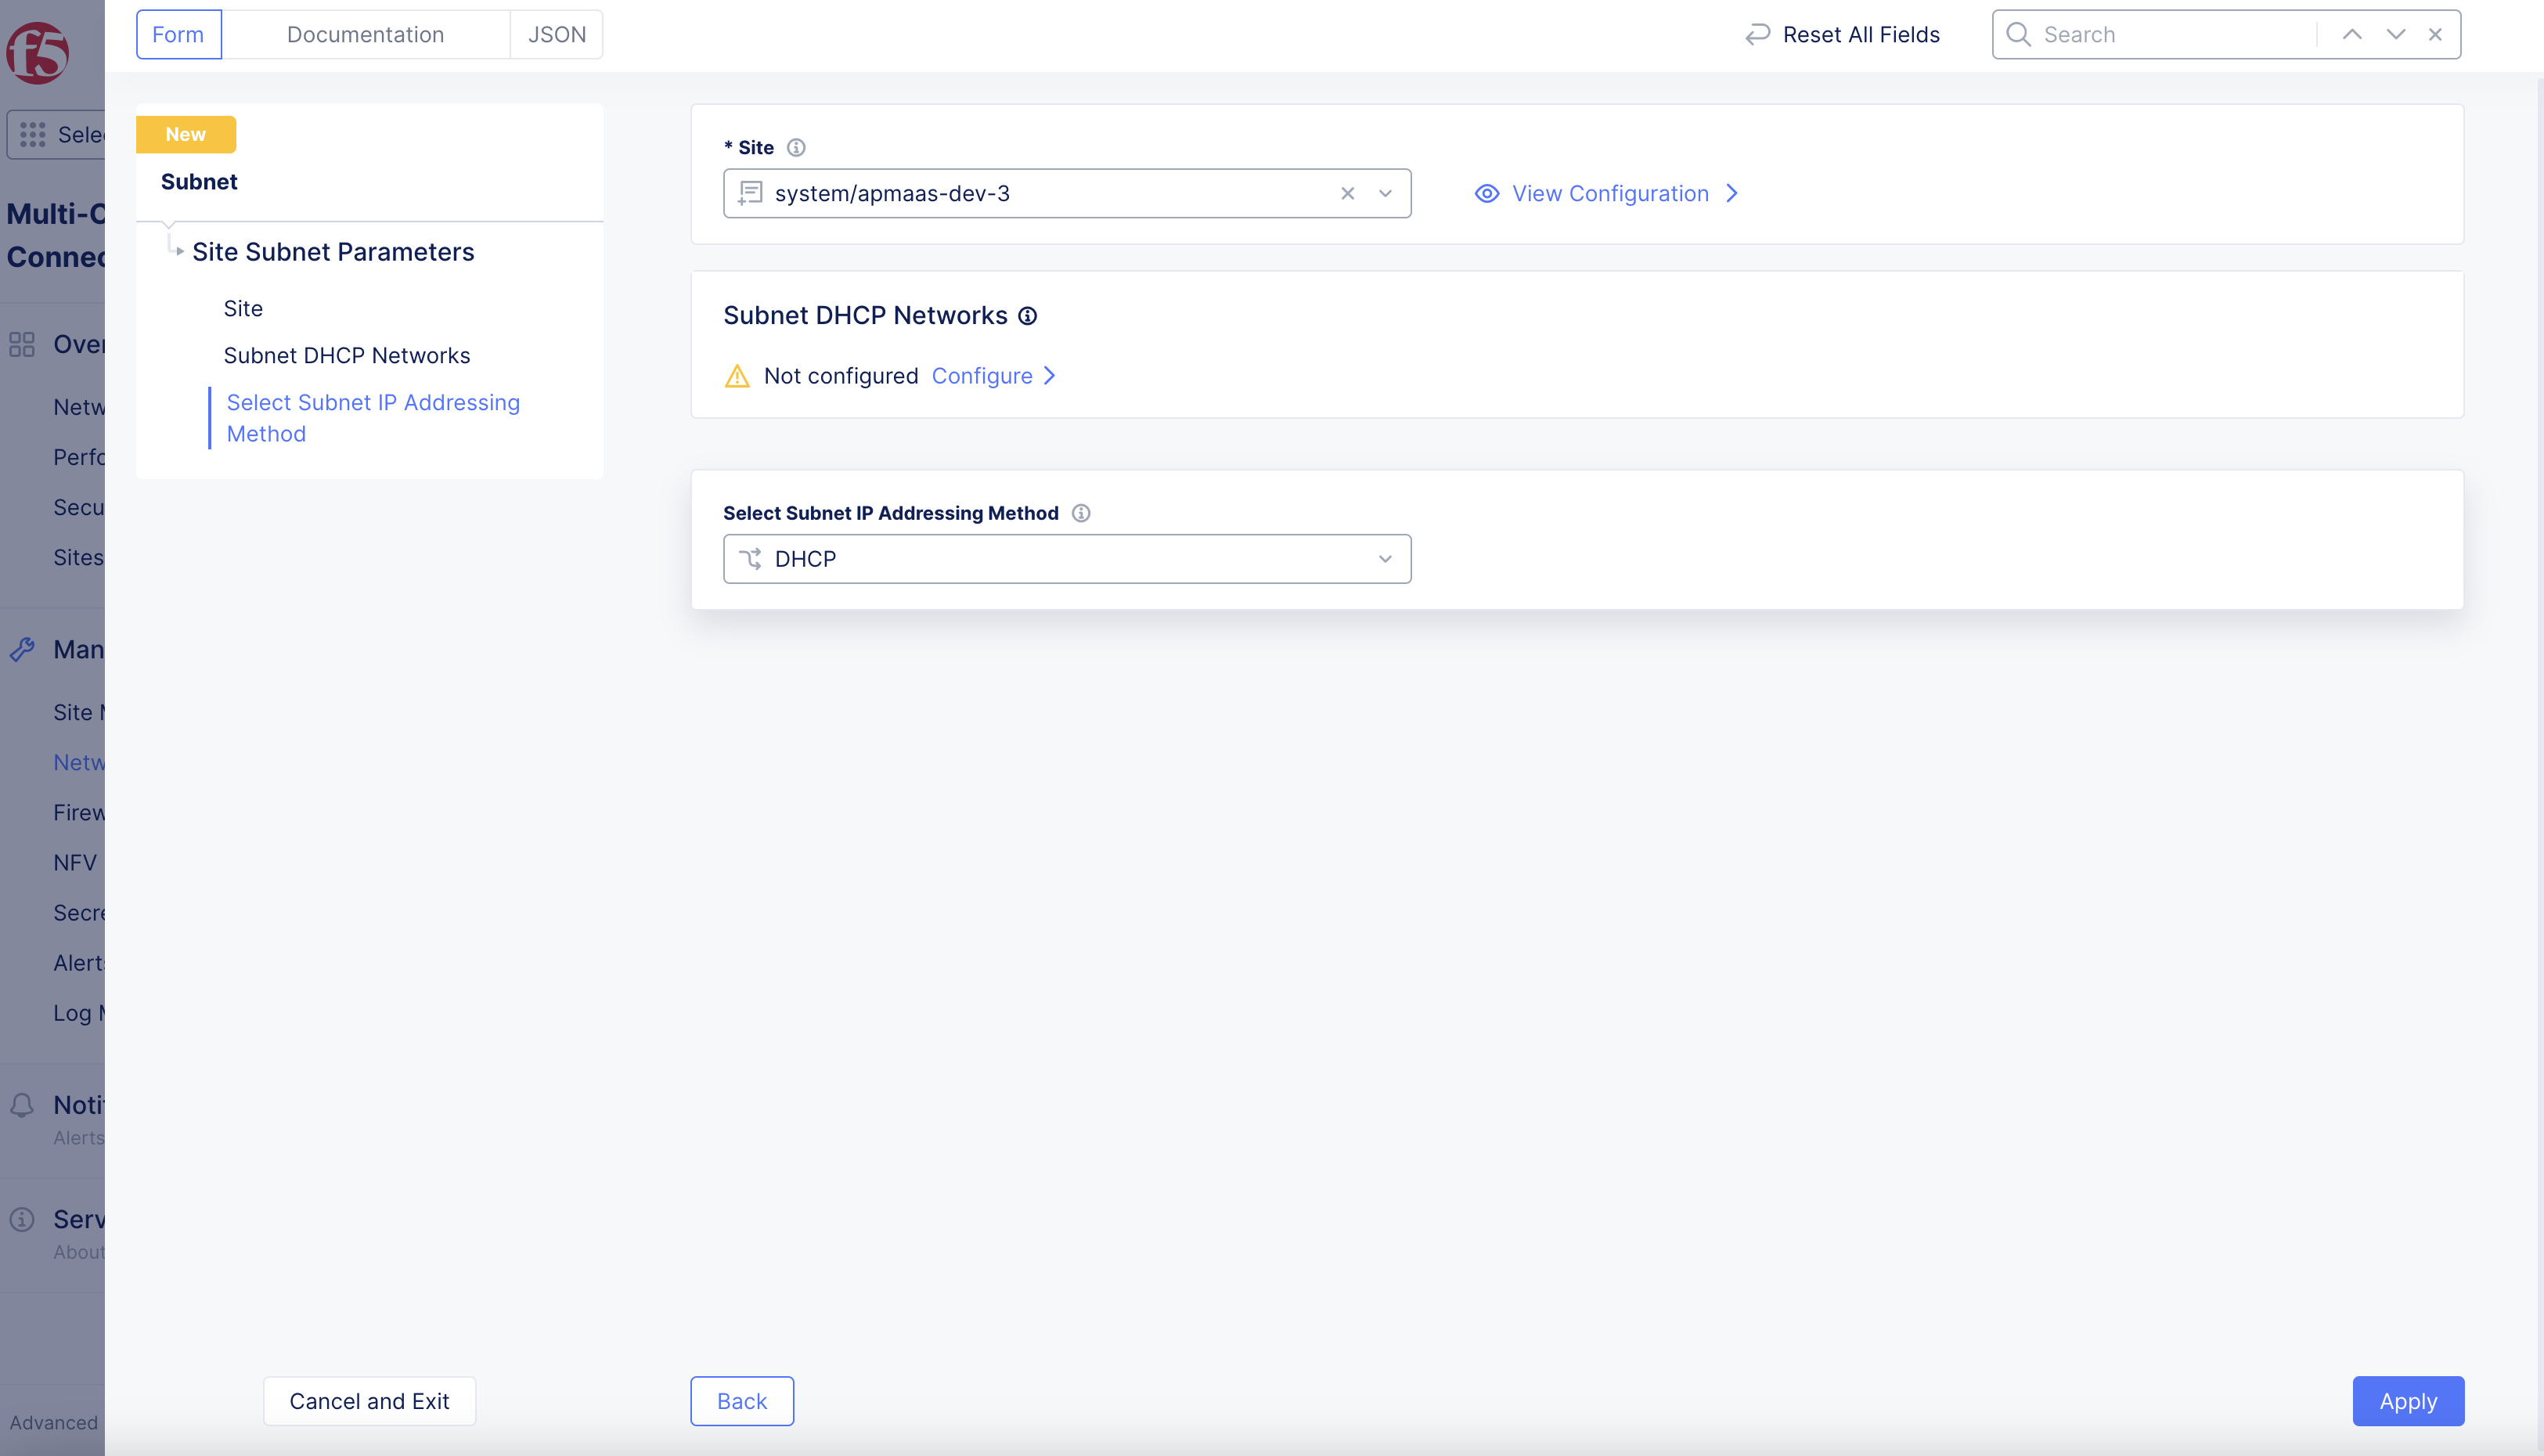Show info for Subnet DHCP Networks
The image size is (2544, 1456).
click(1027, 316)
